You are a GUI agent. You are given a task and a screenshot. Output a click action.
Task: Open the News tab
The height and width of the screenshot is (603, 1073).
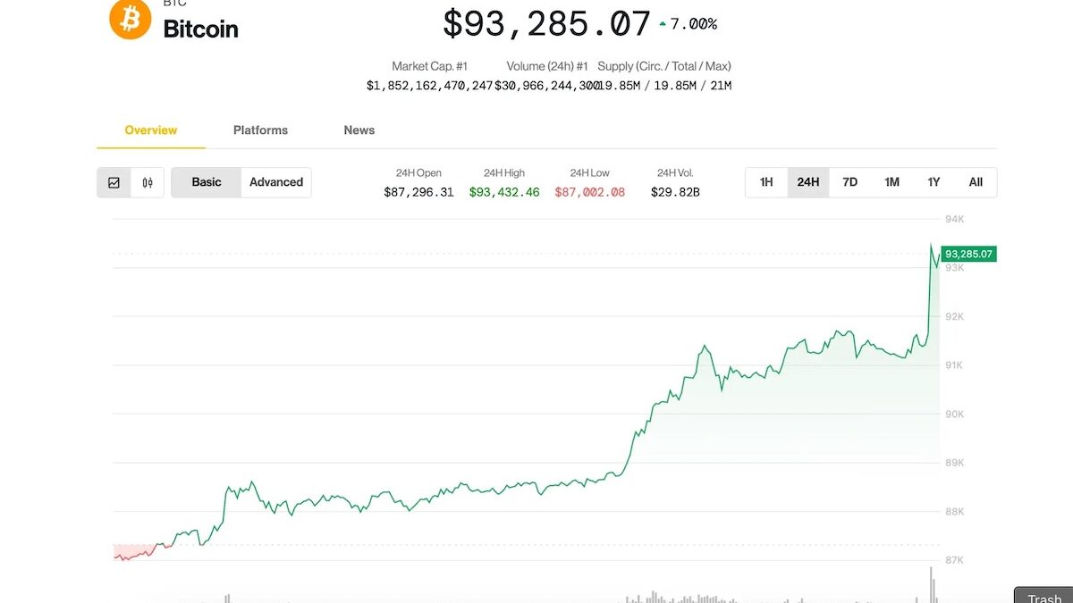pyautogui.click(x=359, y=130)
